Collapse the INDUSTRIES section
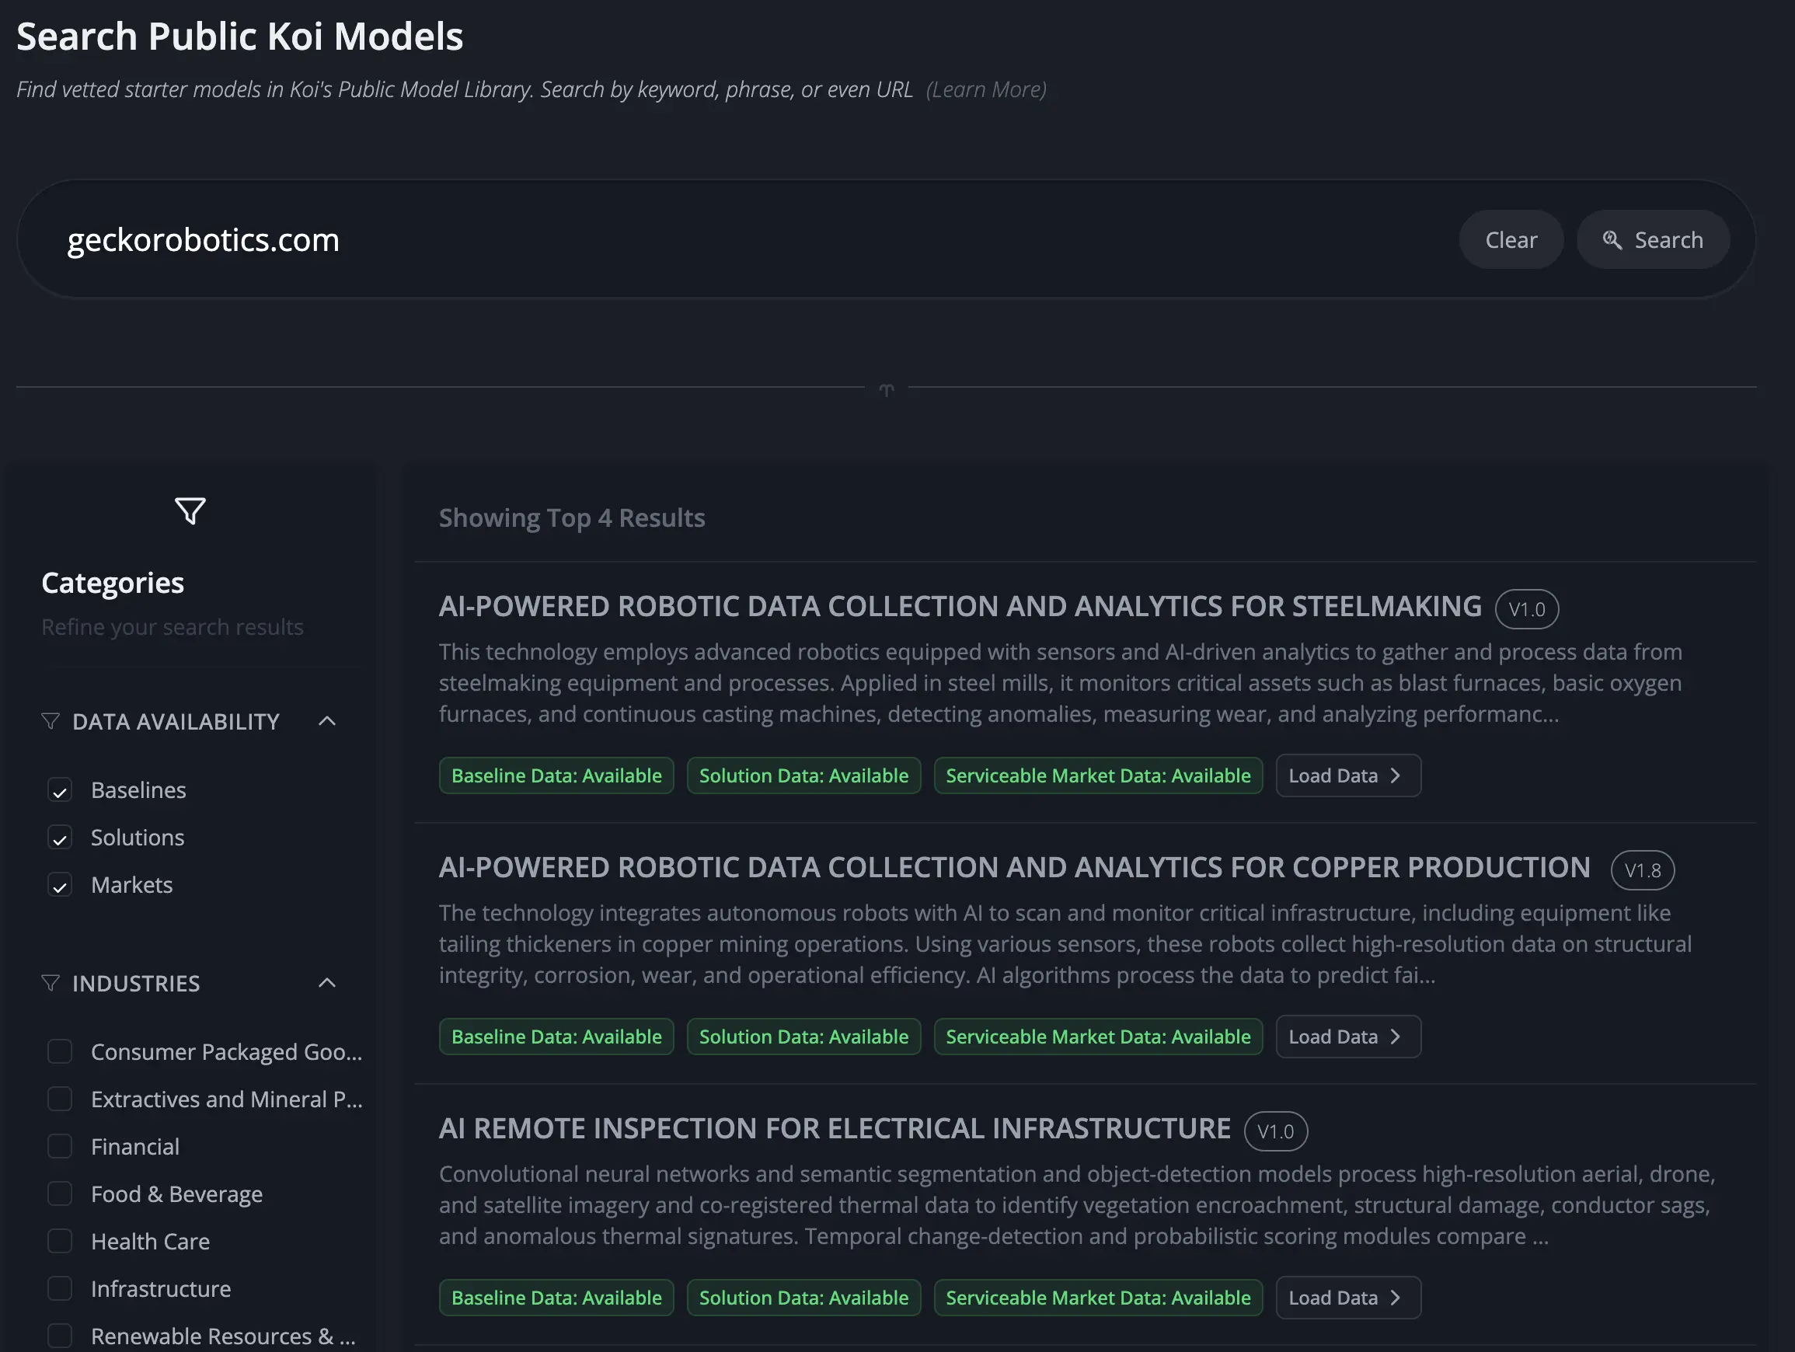This screenshot has height=1352, width=1795. (326, 983)
